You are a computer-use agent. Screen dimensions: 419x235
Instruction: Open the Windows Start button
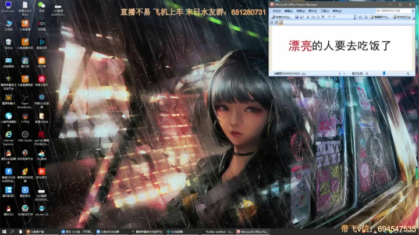click(x=4, y=232)
